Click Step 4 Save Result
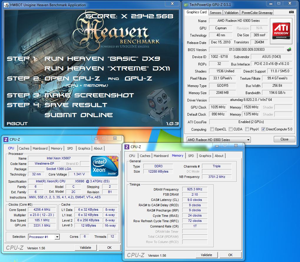 coord(57,105)
